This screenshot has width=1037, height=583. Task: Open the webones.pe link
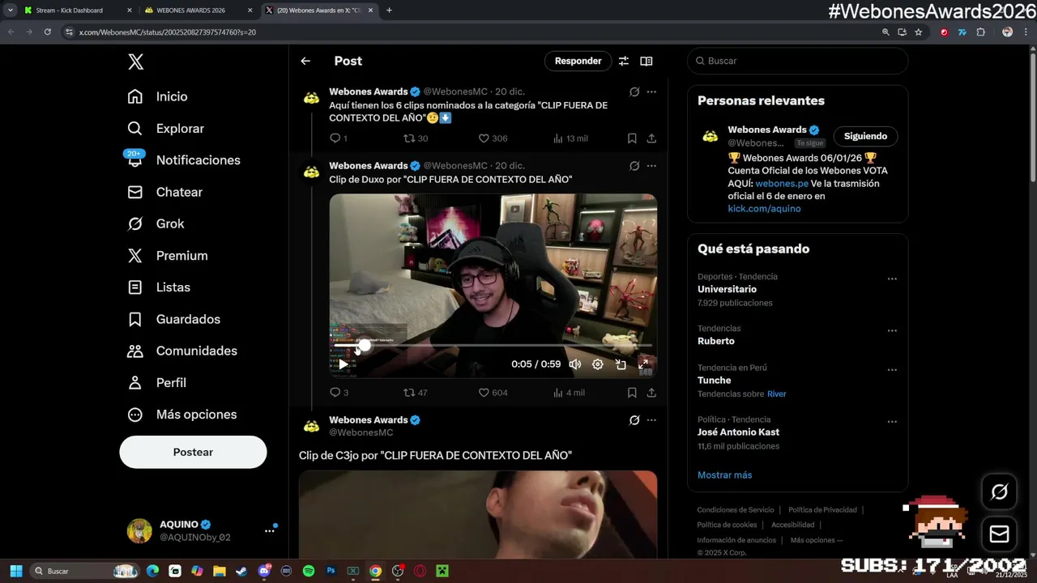pyautogui.click(x=782, y=184)
